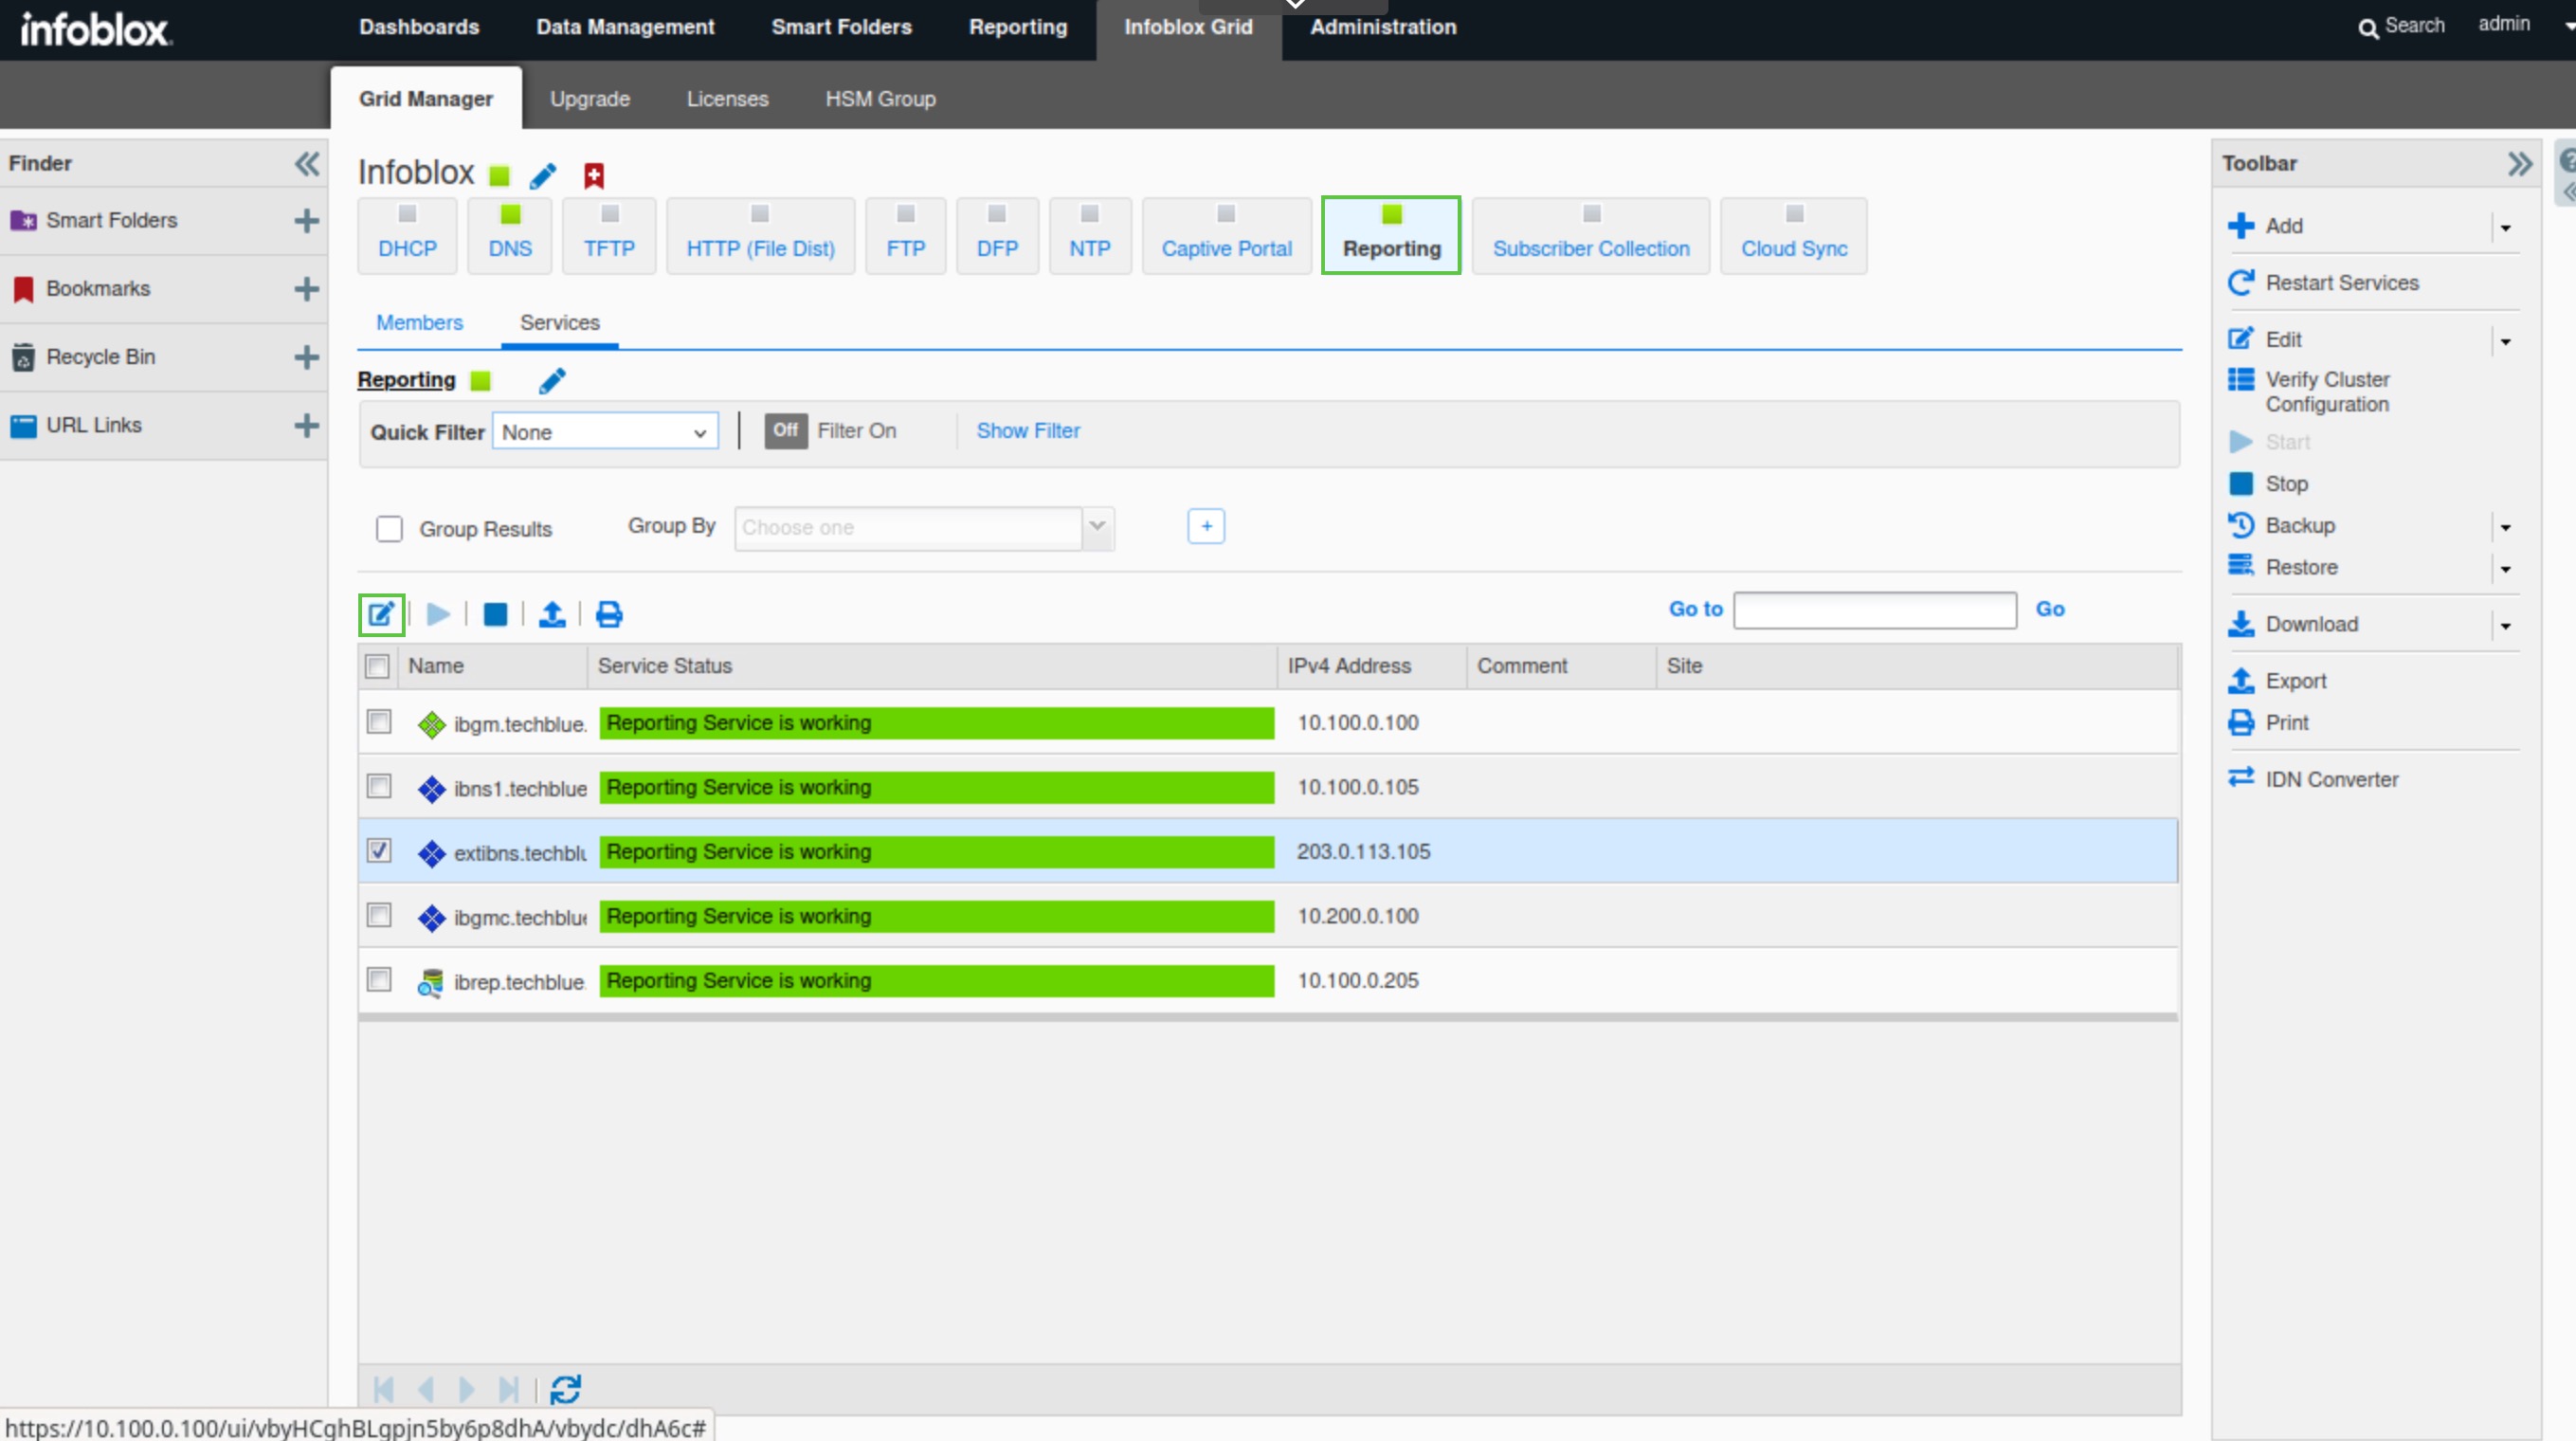Expand the Backup dropdown arrow in Toolbar
Image resolution: width=2576 pixels, height=1441 pixels.
point(2506,527)
